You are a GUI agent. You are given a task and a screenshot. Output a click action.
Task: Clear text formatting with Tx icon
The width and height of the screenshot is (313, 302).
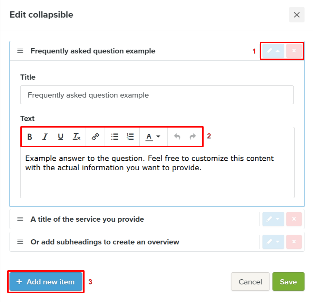(x=77, y=137)
